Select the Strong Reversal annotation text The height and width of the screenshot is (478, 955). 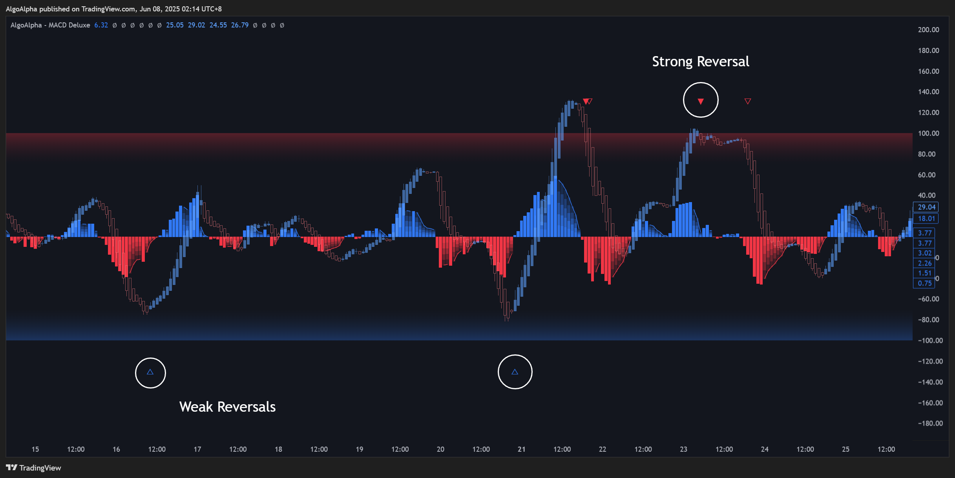(x=701, y=62)
